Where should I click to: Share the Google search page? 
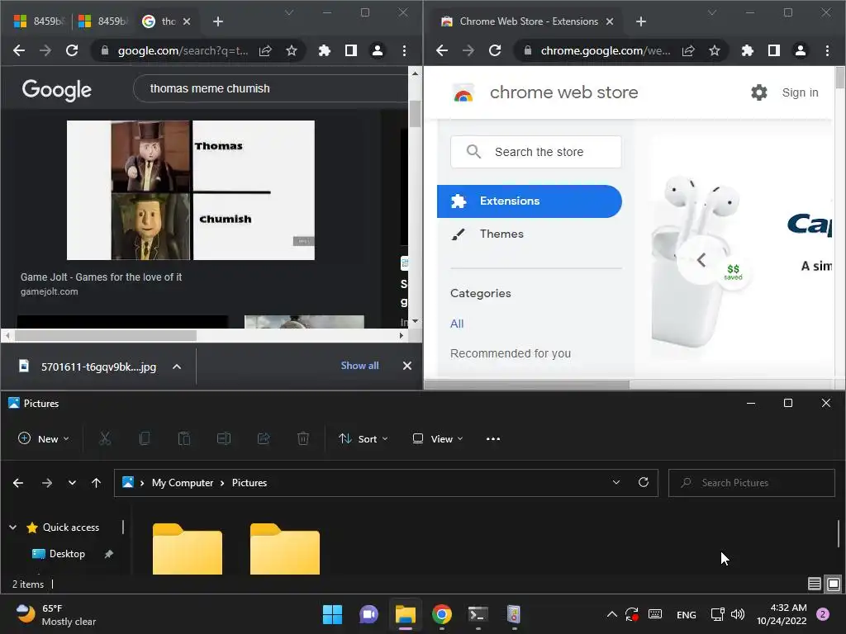point(265,50)
